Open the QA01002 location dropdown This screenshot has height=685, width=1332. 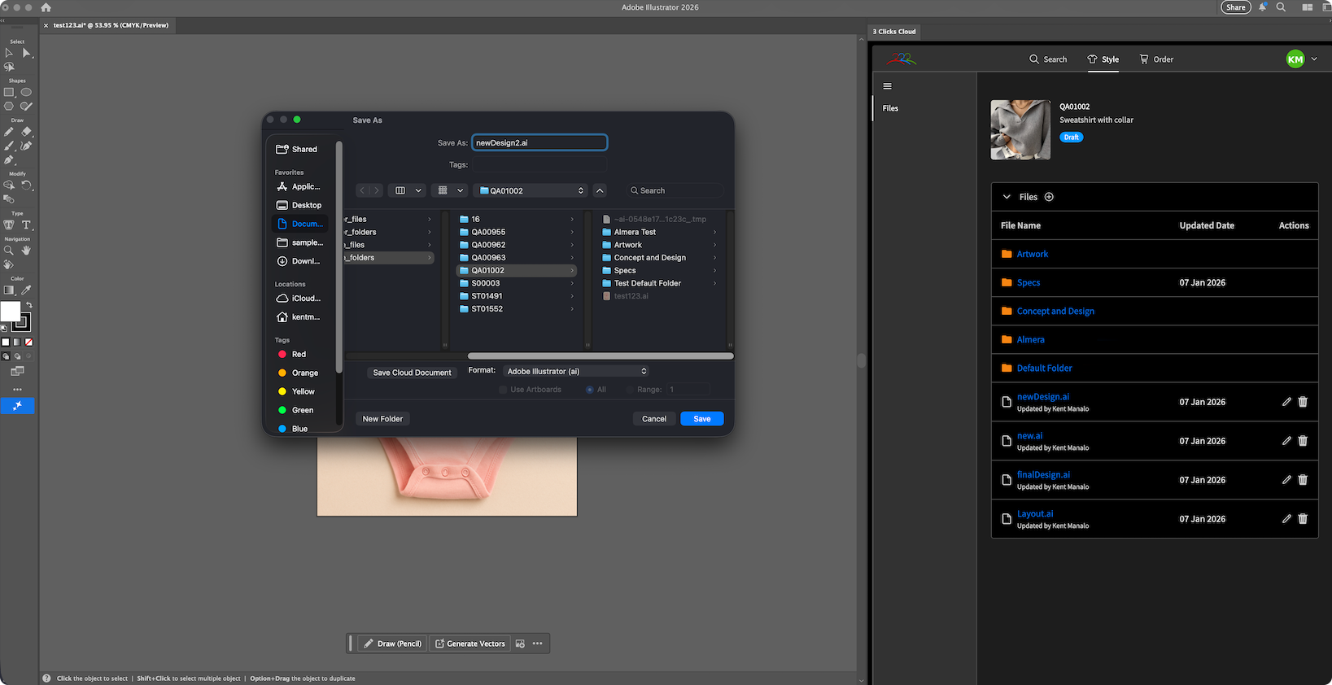click(x=531, y=190)
